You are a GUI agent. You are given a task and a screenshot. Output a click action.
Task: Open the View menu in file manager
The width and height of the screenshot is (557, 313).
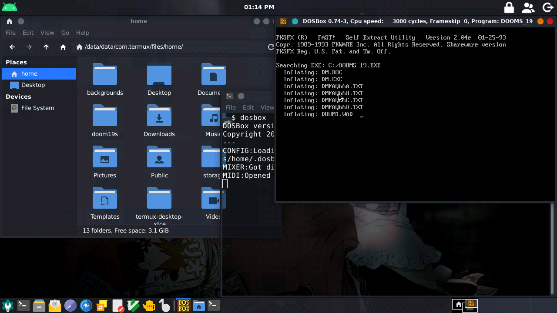pos(47,33)
